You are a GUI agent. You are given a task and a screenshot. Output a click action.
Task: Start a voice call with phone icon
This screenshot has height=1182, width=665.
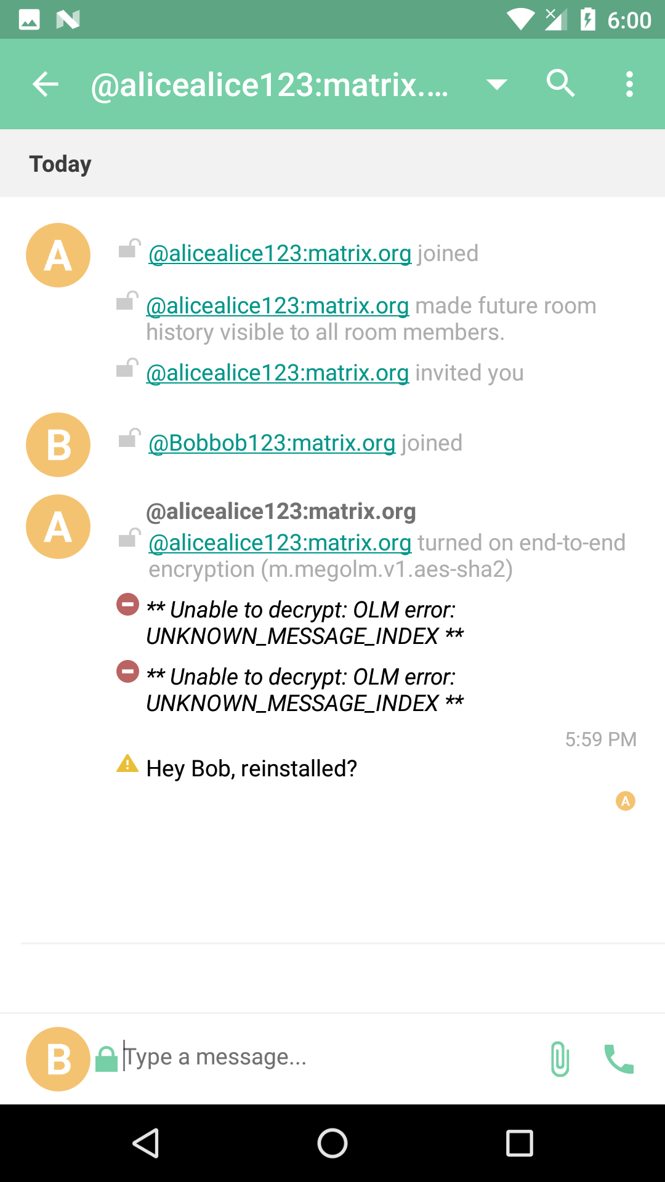pos(619,1059)
